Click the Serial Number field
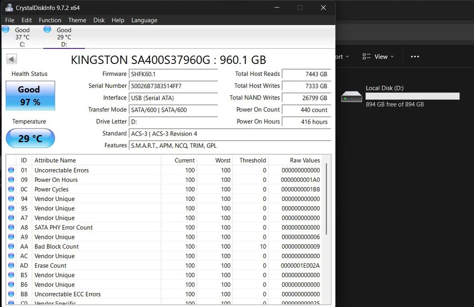 click(x=173, y=86)
